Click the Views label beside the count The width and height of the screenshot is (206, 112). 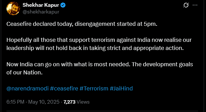pyautogui.click(x=83, y=102)
